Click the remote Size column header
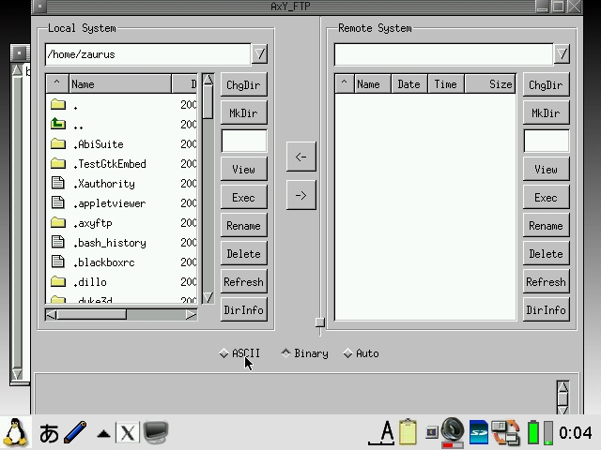Screen dimensions: 601x450 click(501, 84)
